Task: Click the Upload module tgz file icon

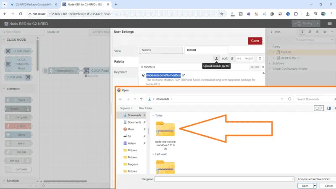Action: tap(216, 58)
